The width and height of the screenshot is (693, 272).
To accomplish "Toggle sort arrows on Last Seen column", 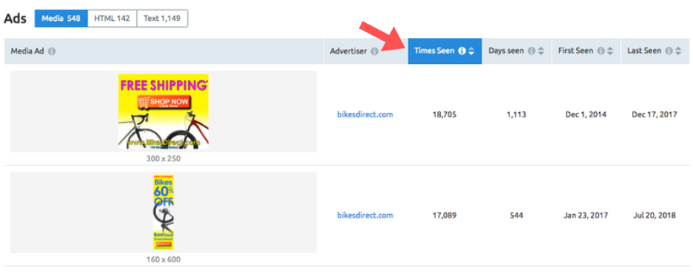I will pyautogui.click(x=678, y=51).
